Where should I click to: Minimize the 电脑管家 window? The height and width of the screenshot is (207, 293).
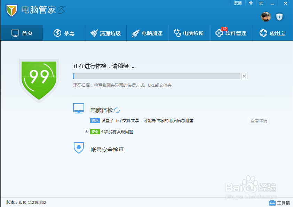(272, 3)
